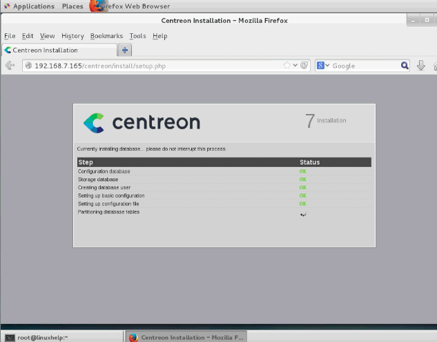Open the View menu
The height and width of the screenshot is (342, 437).
(x=47, y=36)
